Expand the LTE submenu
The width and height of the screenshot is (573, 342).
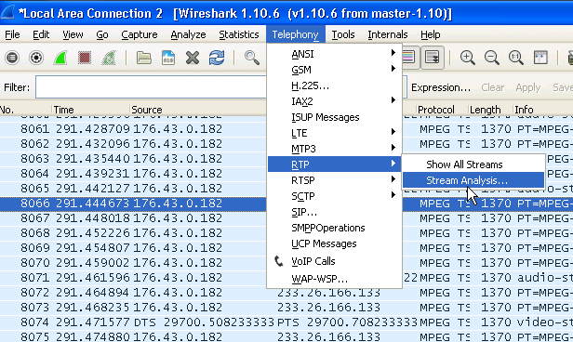(x=334, y=133)
